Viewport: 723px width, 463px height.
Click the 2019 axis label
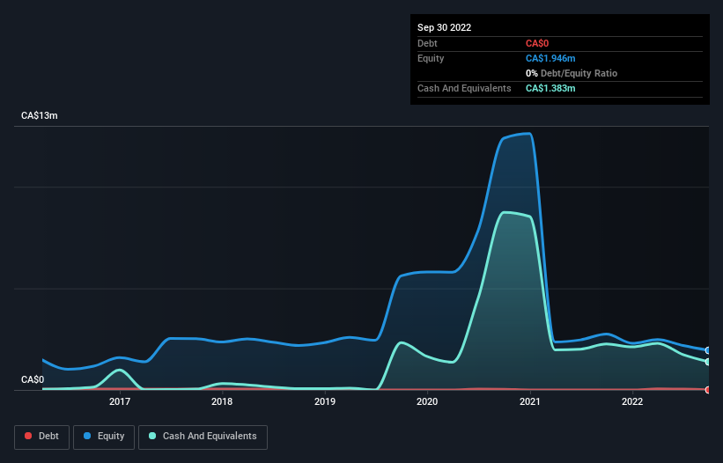325,401
